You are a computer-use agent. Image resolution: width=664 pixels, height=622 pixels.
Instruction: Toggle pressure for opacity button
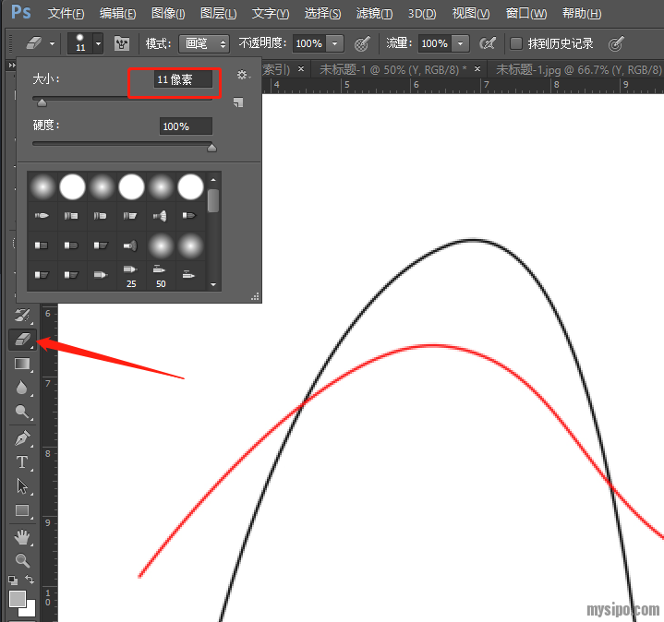coord(362,43)
